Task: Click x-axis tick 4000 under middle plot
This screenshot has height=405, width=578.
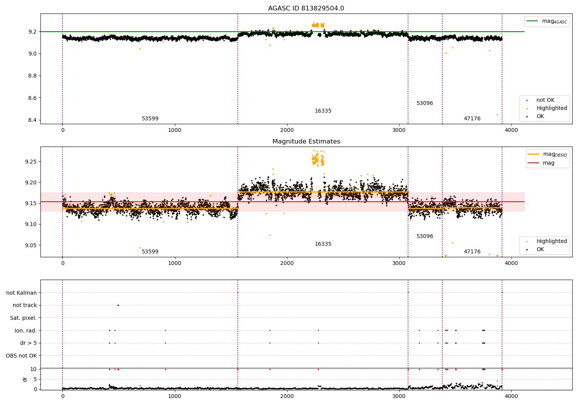Action: pos(511,263)
